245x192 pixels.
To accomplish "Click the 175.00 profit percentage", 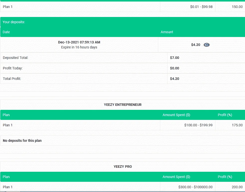I will point(237,125).
